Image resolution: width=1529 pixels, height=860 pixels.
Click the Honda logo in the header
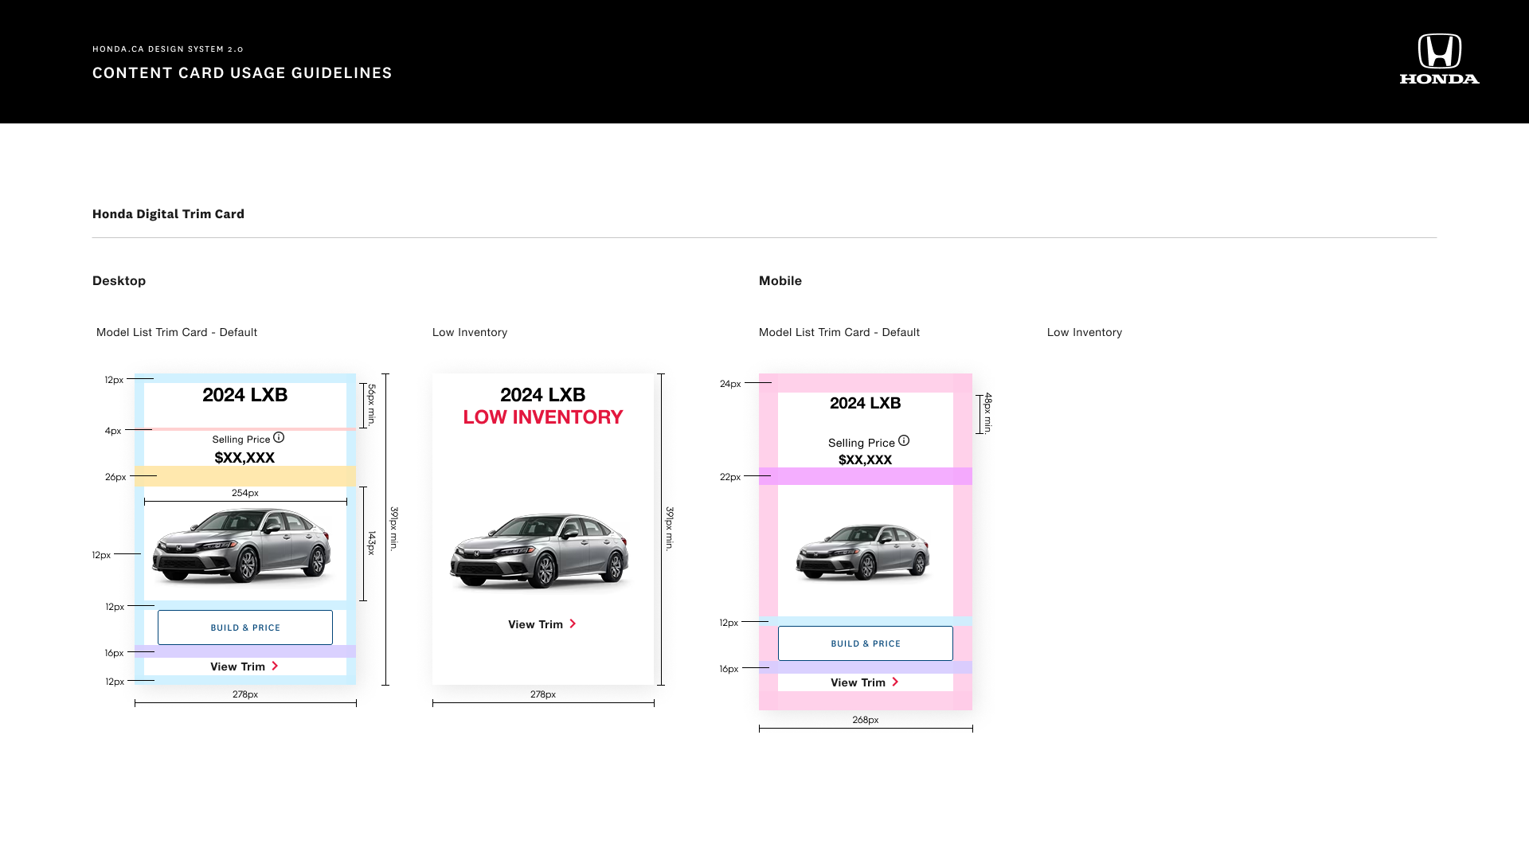click(1440, 58)
